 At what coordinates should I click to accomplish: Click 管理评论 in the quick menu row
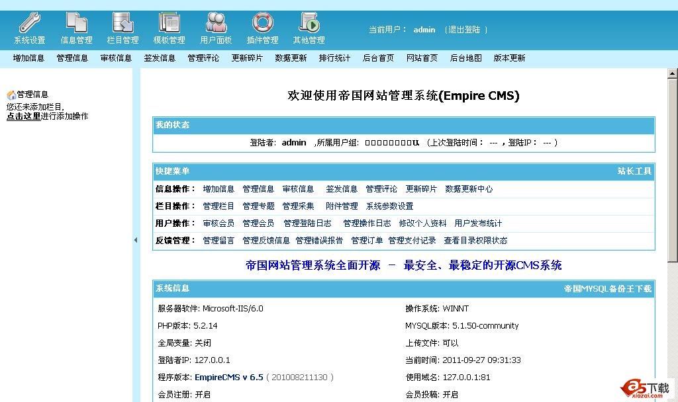click(381, 188)
